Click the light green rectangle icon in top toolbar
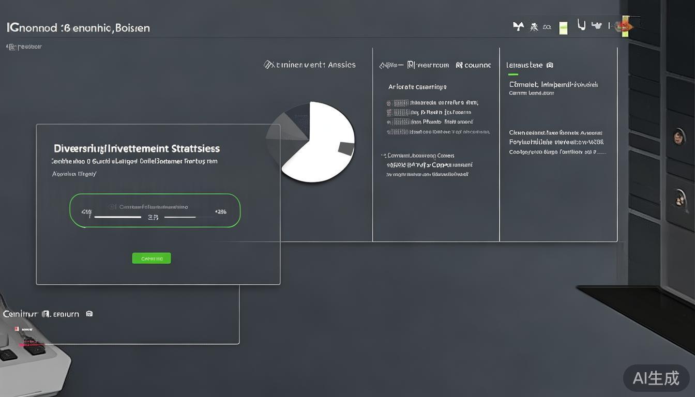The image size is (695, 397). click(563, 28)
